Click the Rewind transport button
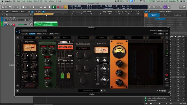 coord(41,7)
